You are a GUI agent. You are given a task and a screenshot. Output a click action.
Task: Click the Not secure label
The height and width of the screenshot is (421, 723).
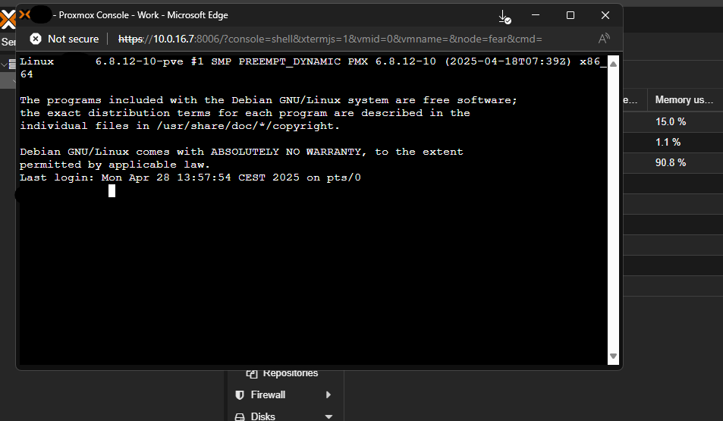coord(74,39)
